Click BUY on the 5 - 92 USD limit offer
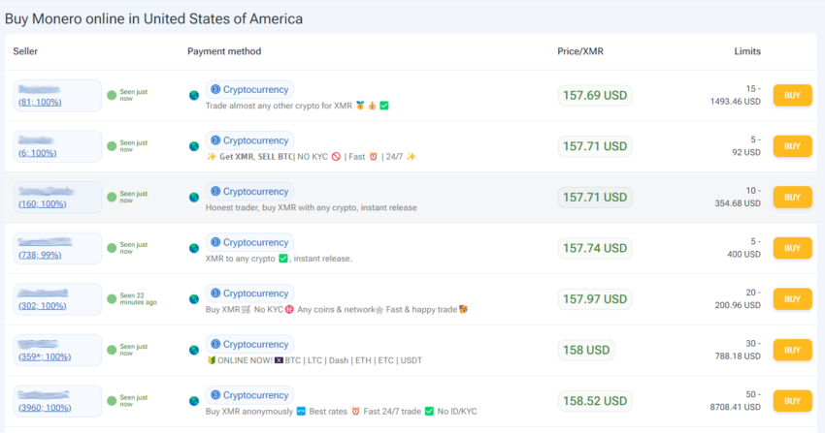825x433 pixels. point(792,146)
